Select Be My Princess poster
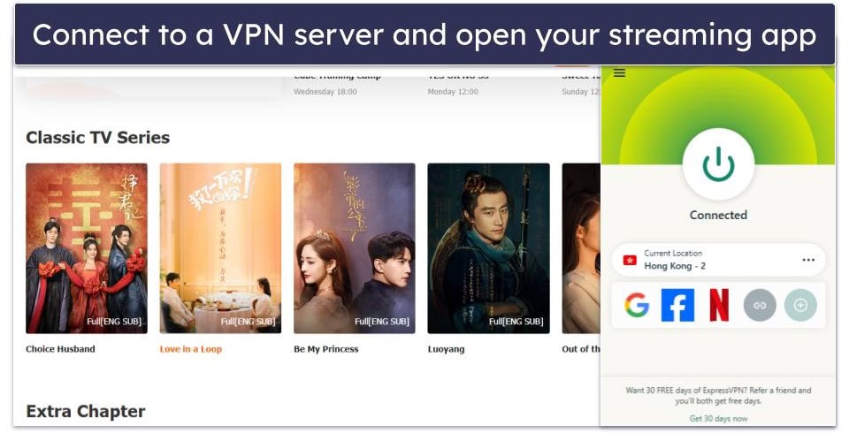This screenshot has height=433, width=849. 354,248
